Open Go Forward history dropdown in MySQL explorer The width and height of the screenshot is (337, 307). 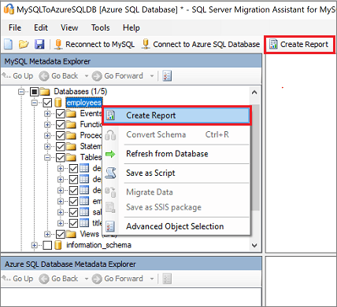point(152,76)
